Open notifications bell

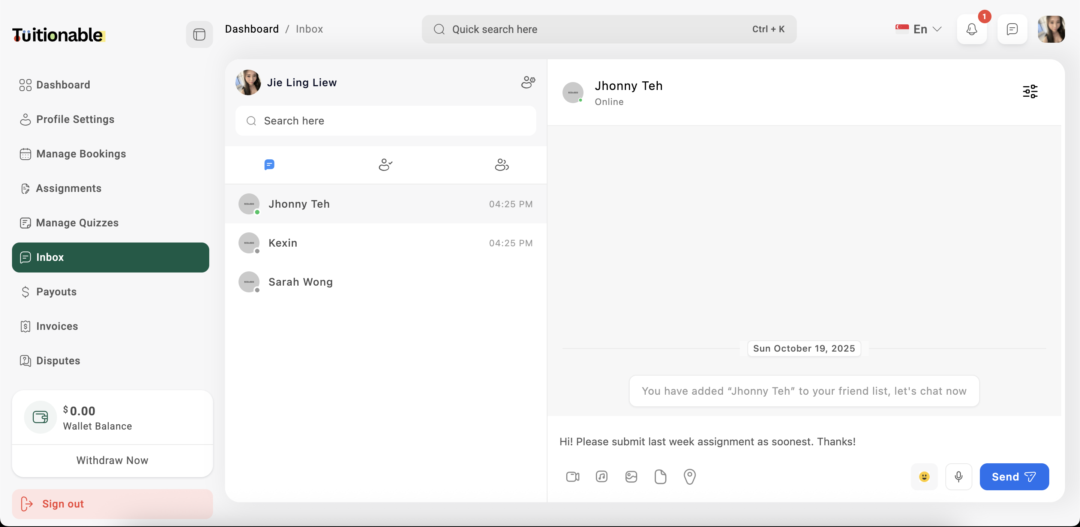tap(971, 29)
